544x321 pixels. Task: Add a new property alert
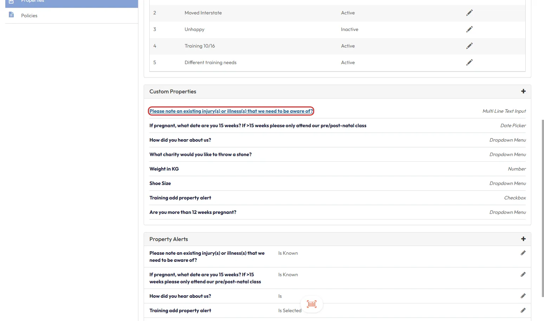[523, 239]
